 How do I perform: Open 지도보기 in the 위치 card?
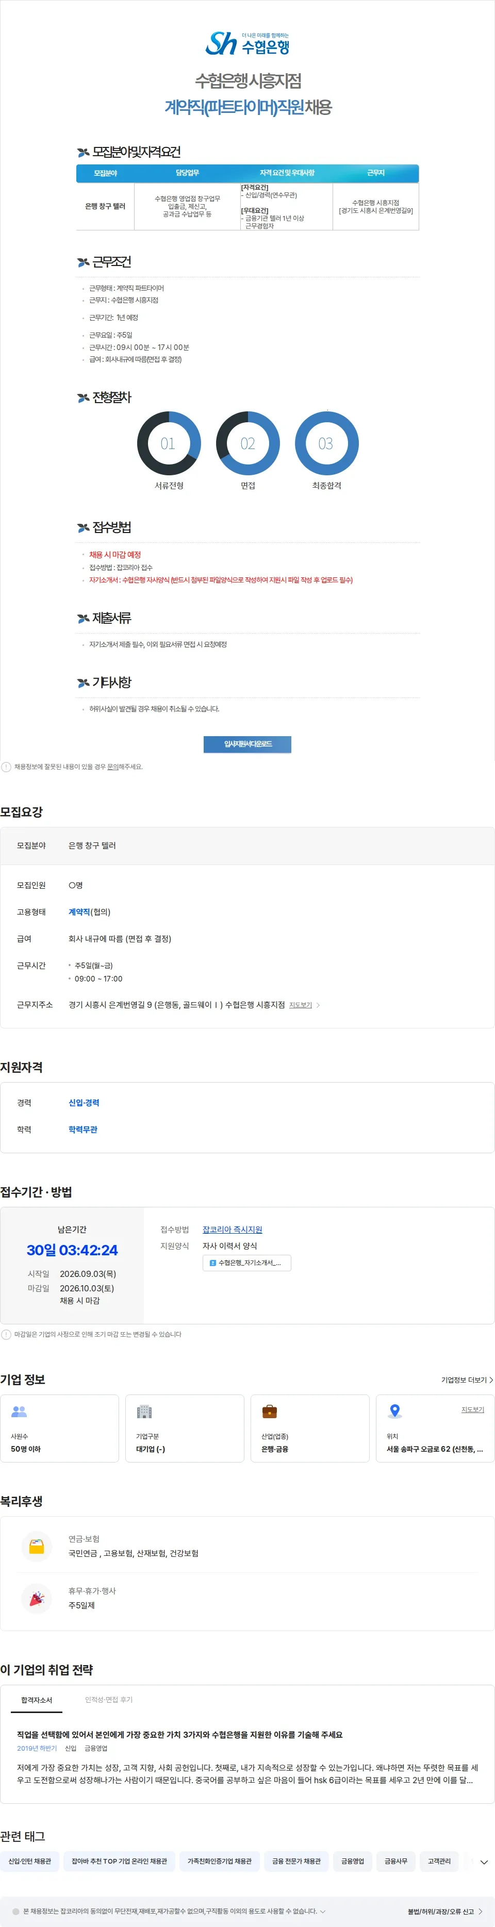472,1409
